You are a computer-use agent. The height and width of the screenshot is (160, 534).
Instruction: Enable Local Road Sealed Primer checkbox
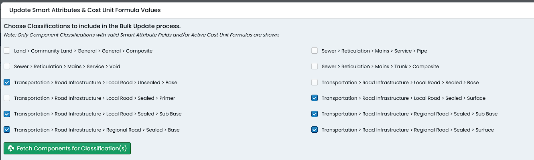[7, 98]
